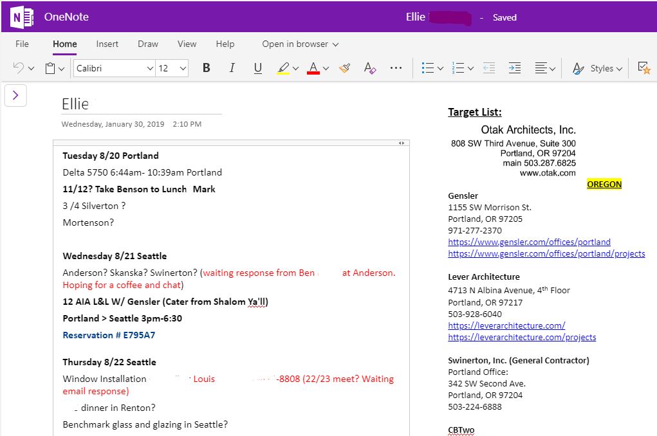Decrease the paragraph indent
Image resolution: width=657 pixels, height=436 pixels.
(x=489, y=68)
